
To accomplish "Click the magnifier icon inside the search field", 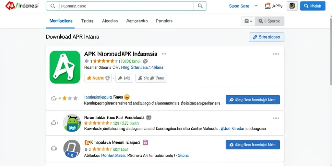I will 53,6.
